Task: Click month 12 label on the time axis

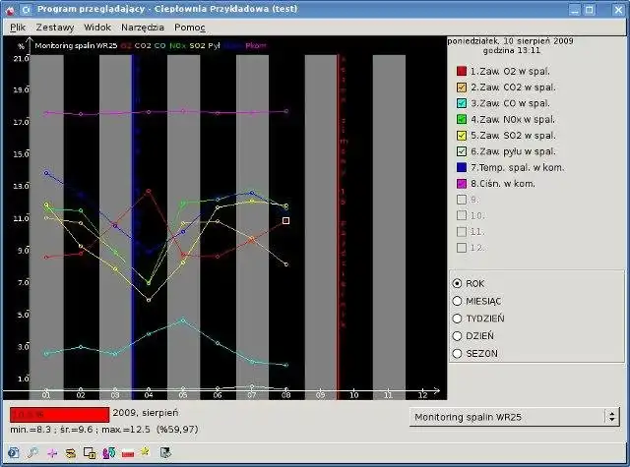Action: pyautogui.click(x=422, y=395)
